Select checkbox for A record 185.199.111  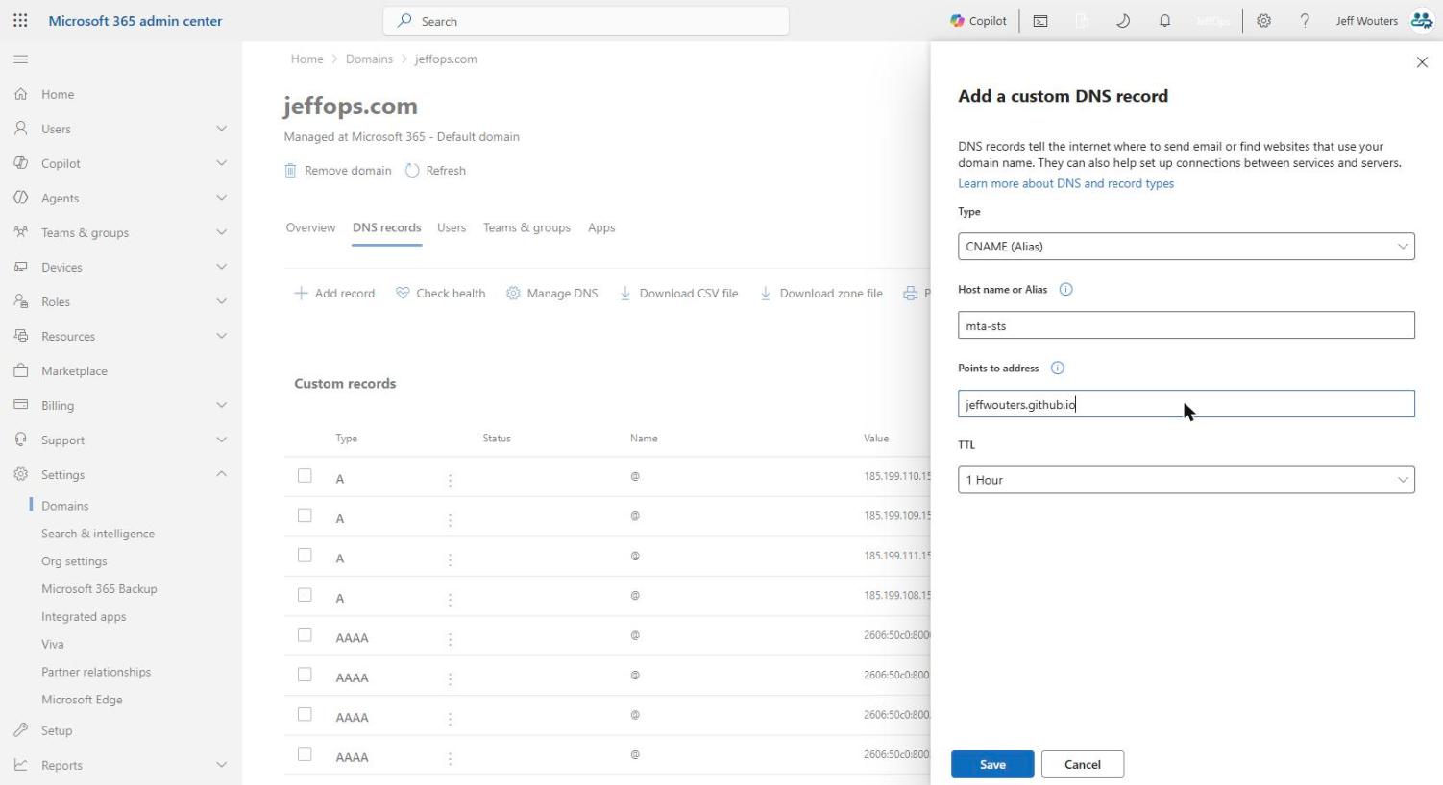point(305,555)
